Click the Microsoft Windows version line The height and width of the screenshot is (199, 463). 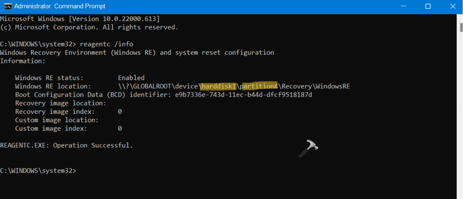pos(80,19)
